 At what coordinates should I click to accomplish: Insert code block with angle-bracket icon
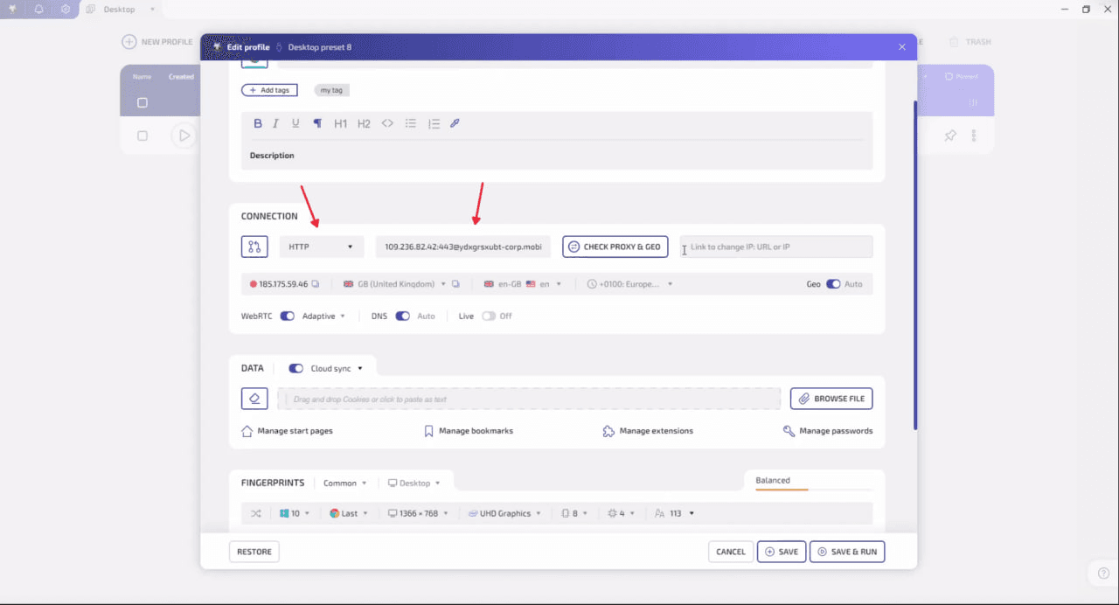[387, 123]
